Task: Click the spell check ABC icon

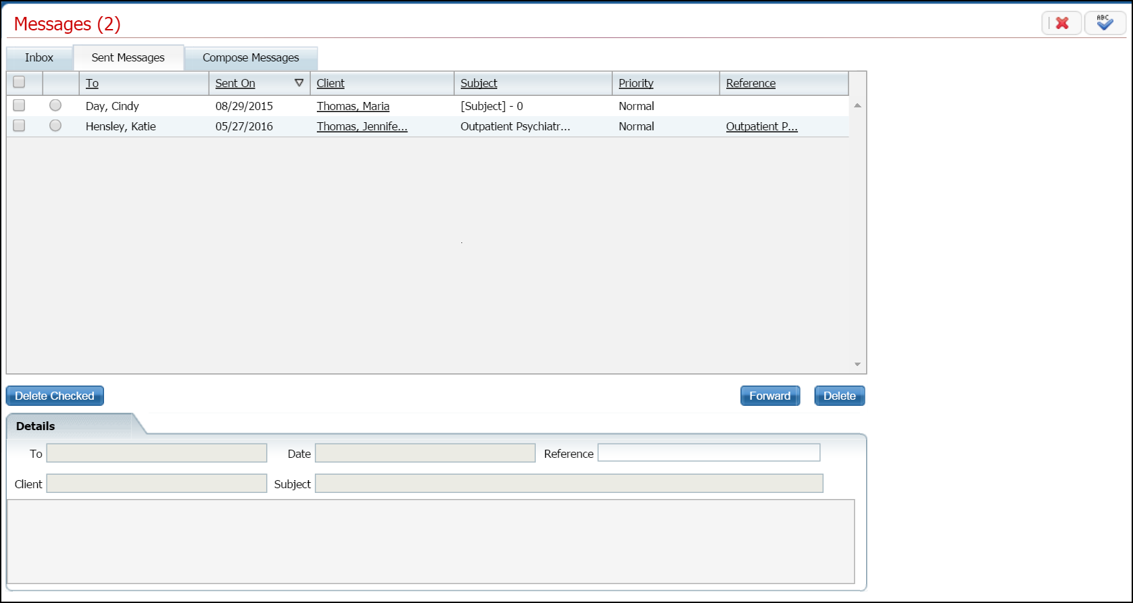Action: coord(1105,24)
